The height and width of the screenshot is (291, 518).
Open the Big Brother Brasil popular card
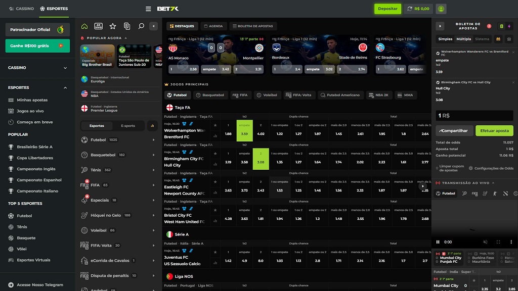[x=97, y=57]
